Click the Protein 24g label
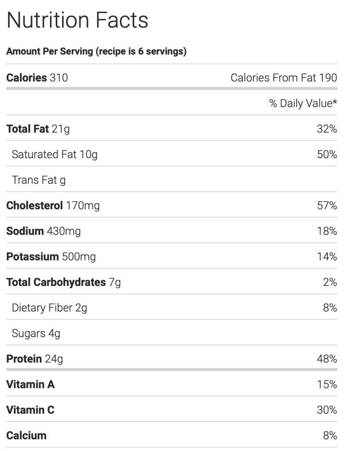347x451 pixels. [35, 359]
